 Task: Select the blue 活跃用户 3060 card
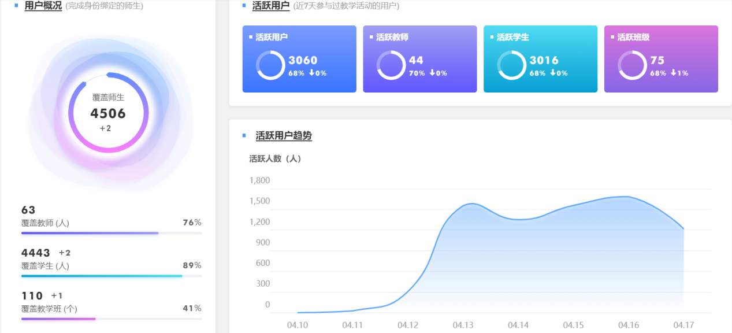click(x=299, y=59)
